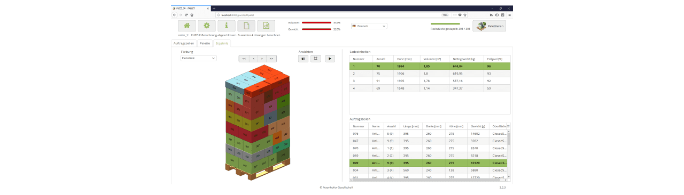Click the code file icon button
Image resolution: width=684 pixels, height=195 pixels.
(x=266, y=26)
